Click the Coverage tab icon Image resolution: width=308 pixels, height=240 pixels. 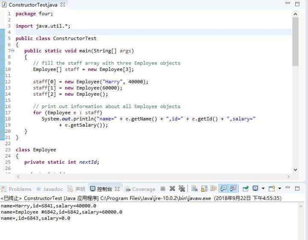(127, 189)
